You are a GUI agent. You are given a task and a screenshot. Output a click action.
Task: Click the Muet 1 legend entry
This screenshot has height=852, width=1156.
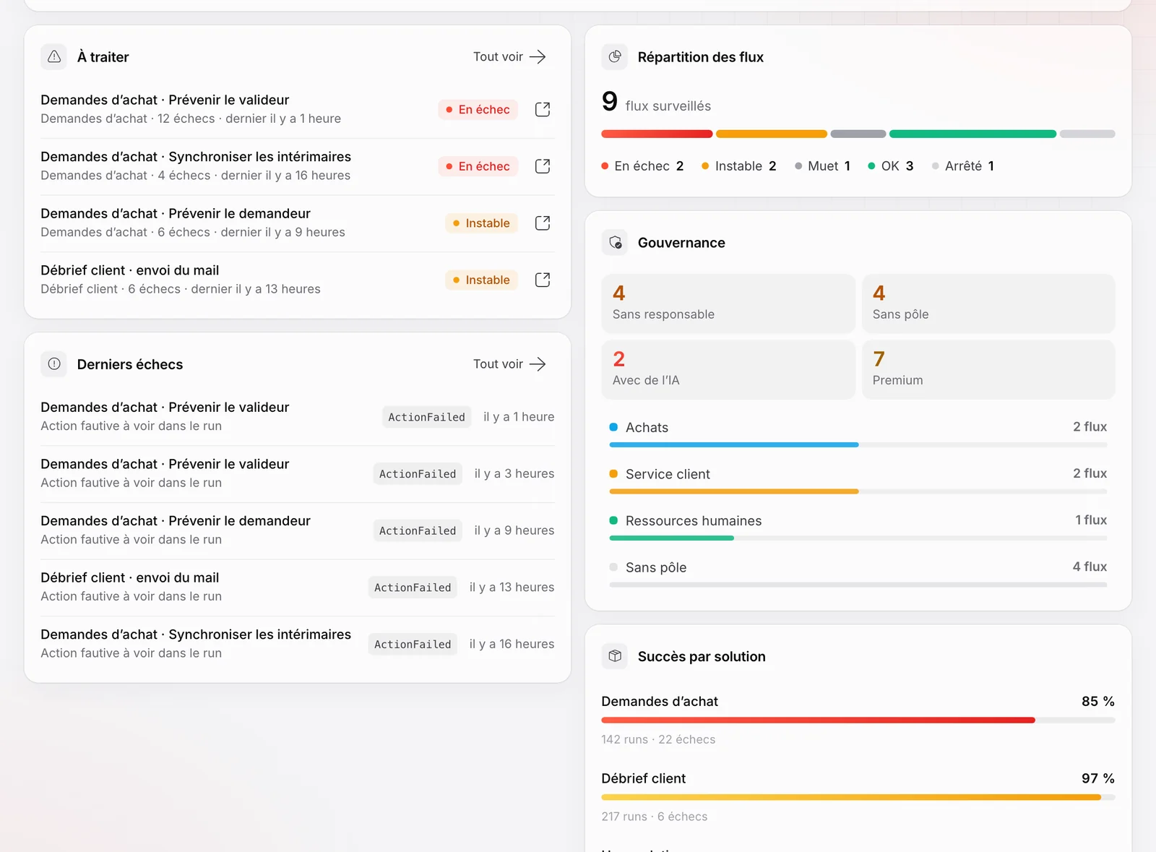pos(822,166)
